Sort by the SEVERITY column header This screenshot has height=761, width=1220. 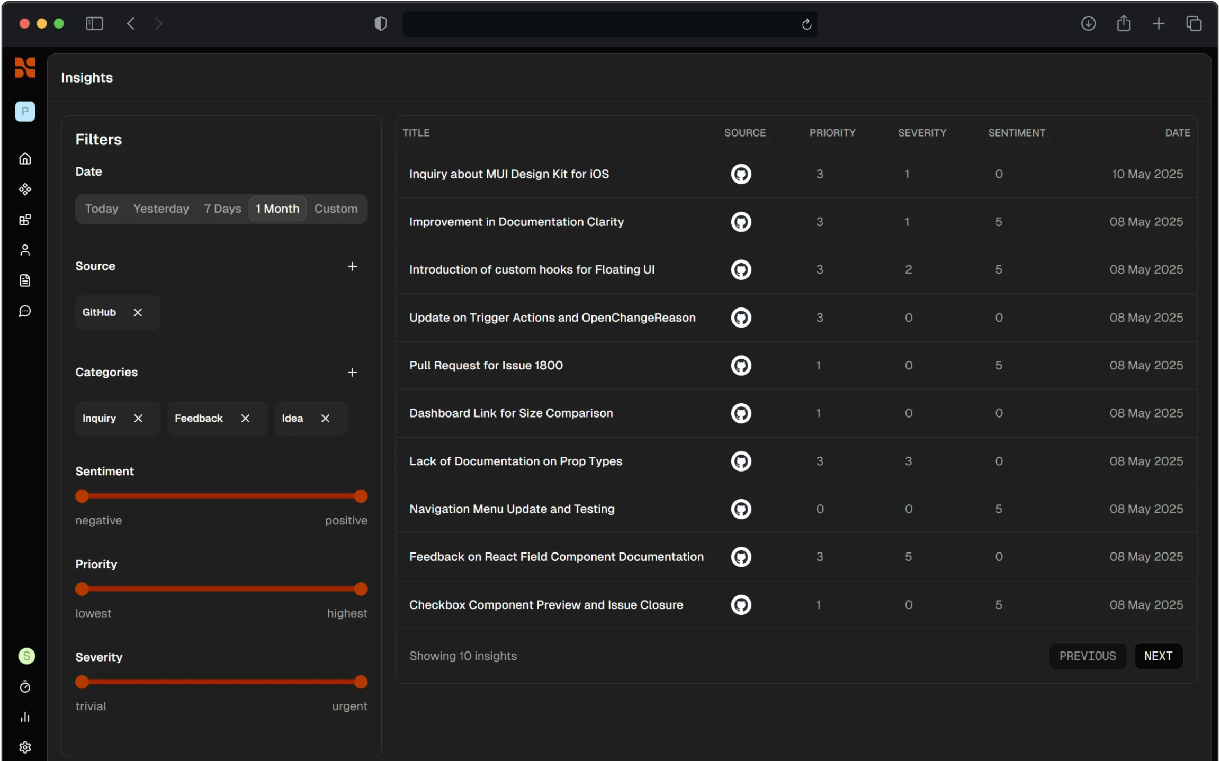(x=922, y=133)
